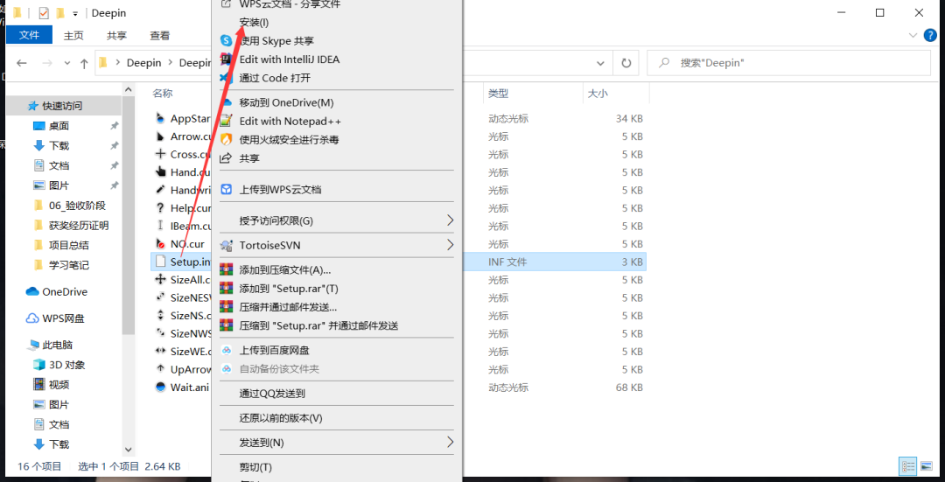The height and width of the screenshot is (482, 945).
Task: Choose 移动到 OneDrive(M)
Action: coord(286,102)
